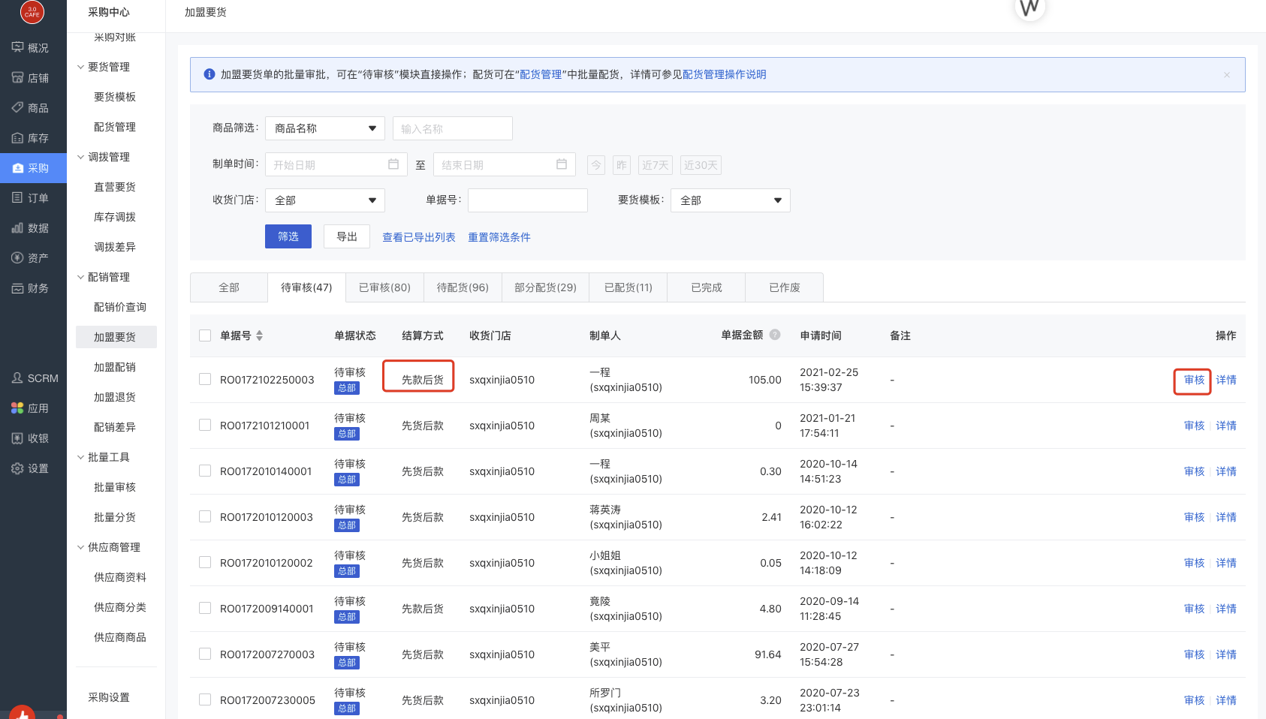Viewport: 1266px width, 719px height.
Task: Open the 数据 data sidebar icon
Action: (x=18, y=227)
